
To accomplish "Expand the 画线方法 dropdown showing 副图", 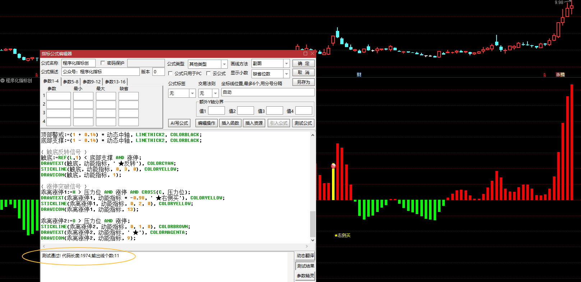I will (286, 64).
